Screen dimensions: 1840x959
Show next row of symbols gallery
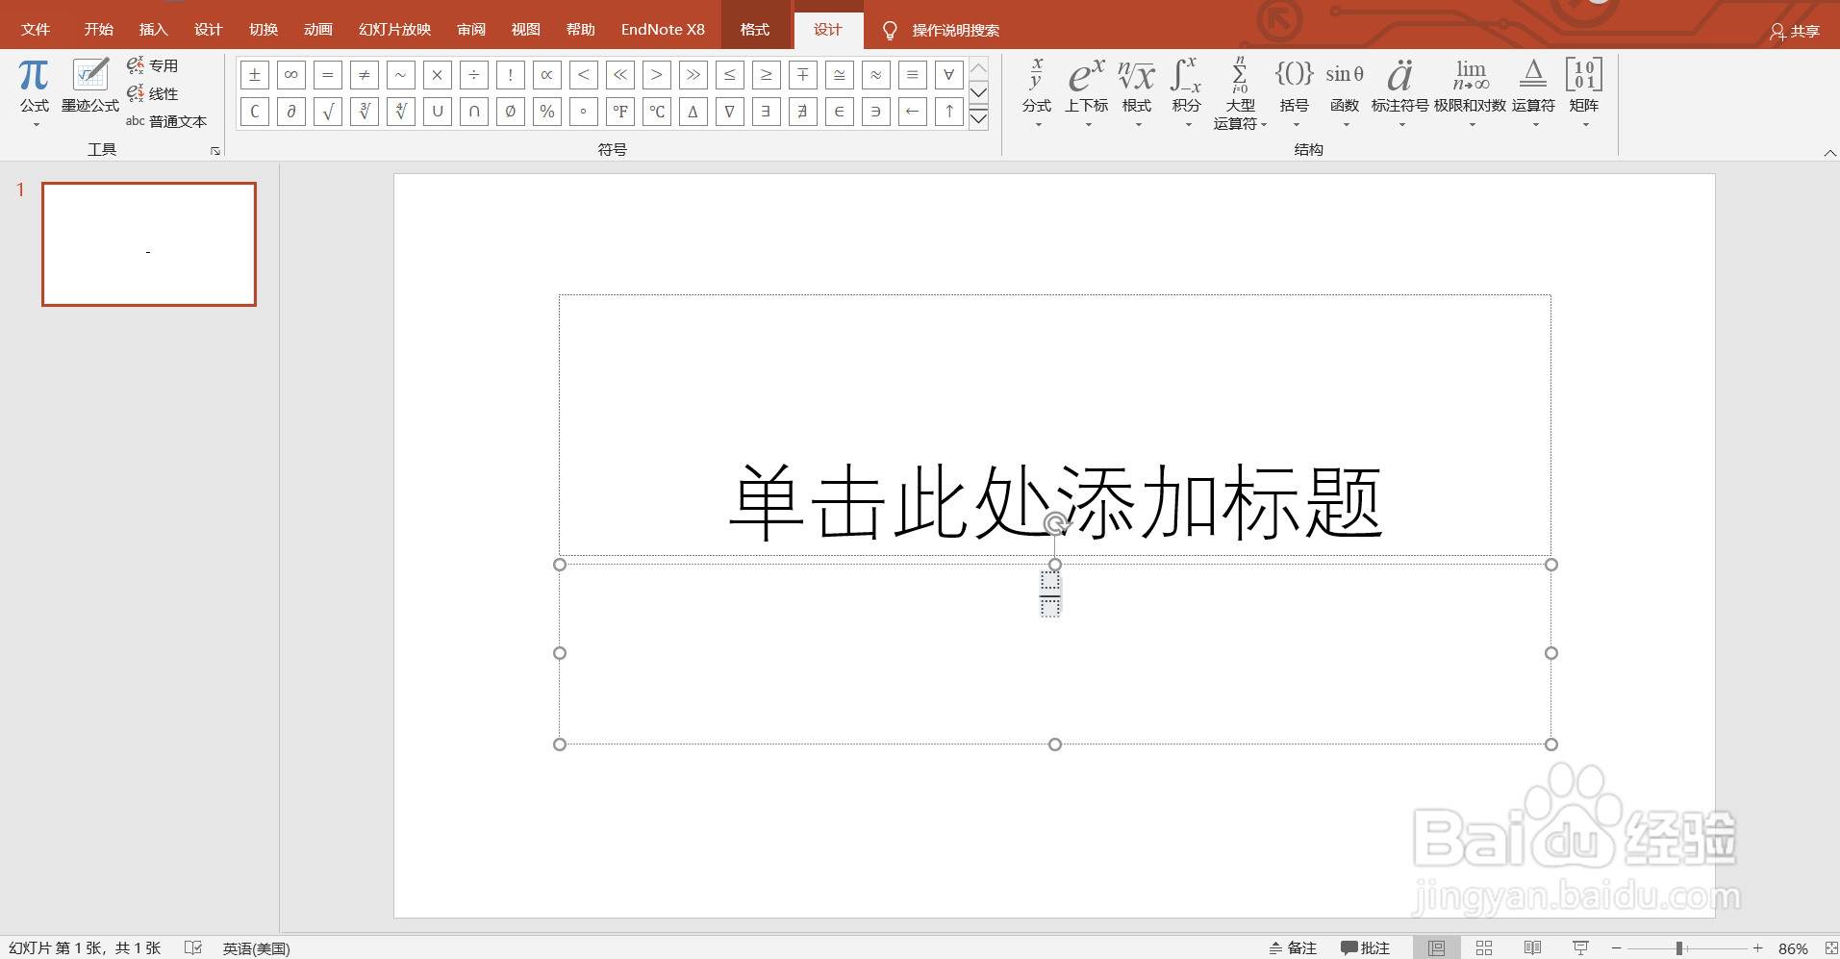[979, 93]
